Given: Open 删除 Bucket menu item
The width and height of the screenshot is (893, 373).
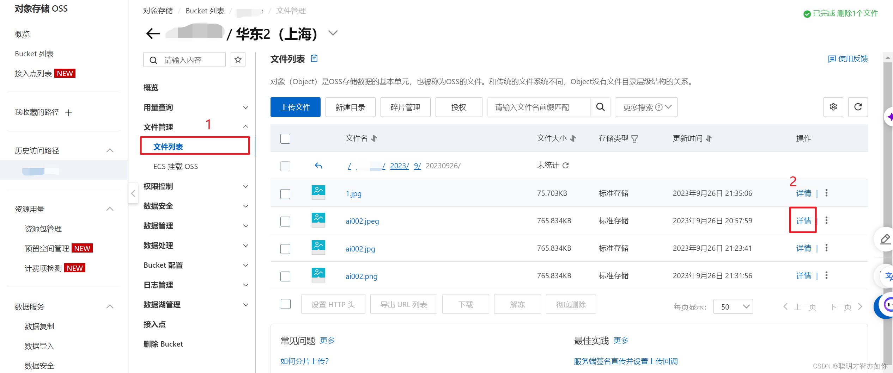Looking at the screenshot, I should tap(163, 344).
